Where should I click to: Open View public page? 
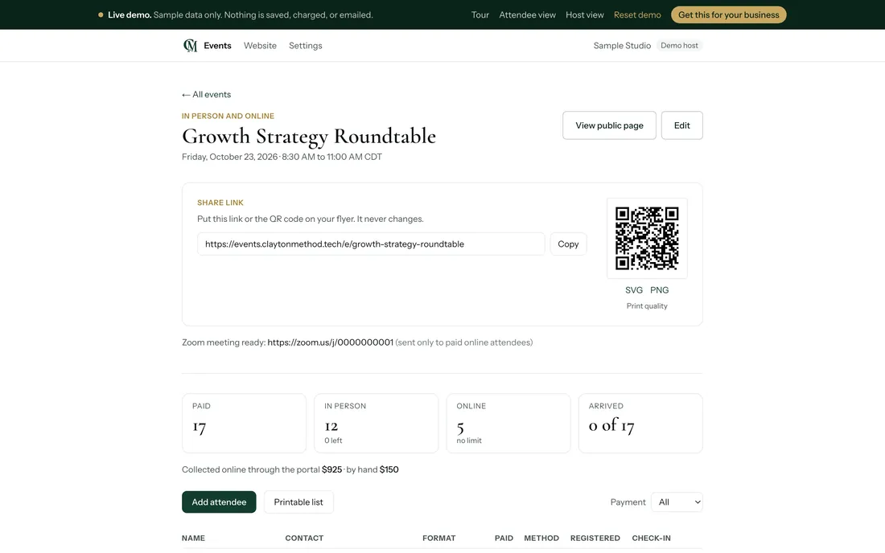coord(609,125)
